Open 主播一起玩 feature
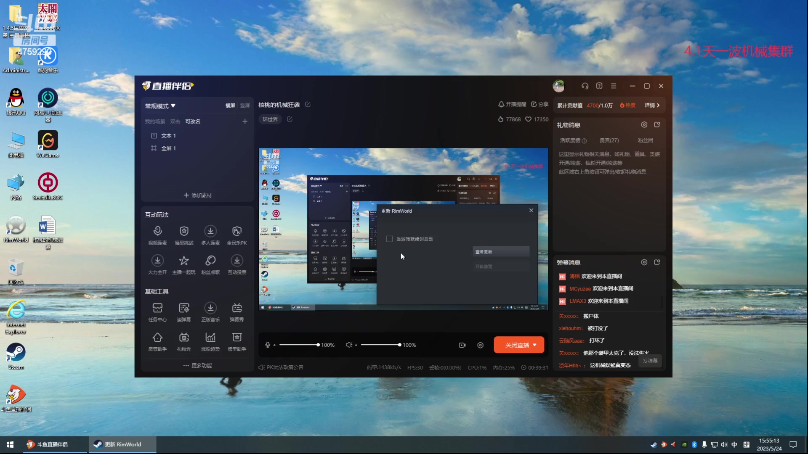808x454 pixels. [x=184, y=264]
